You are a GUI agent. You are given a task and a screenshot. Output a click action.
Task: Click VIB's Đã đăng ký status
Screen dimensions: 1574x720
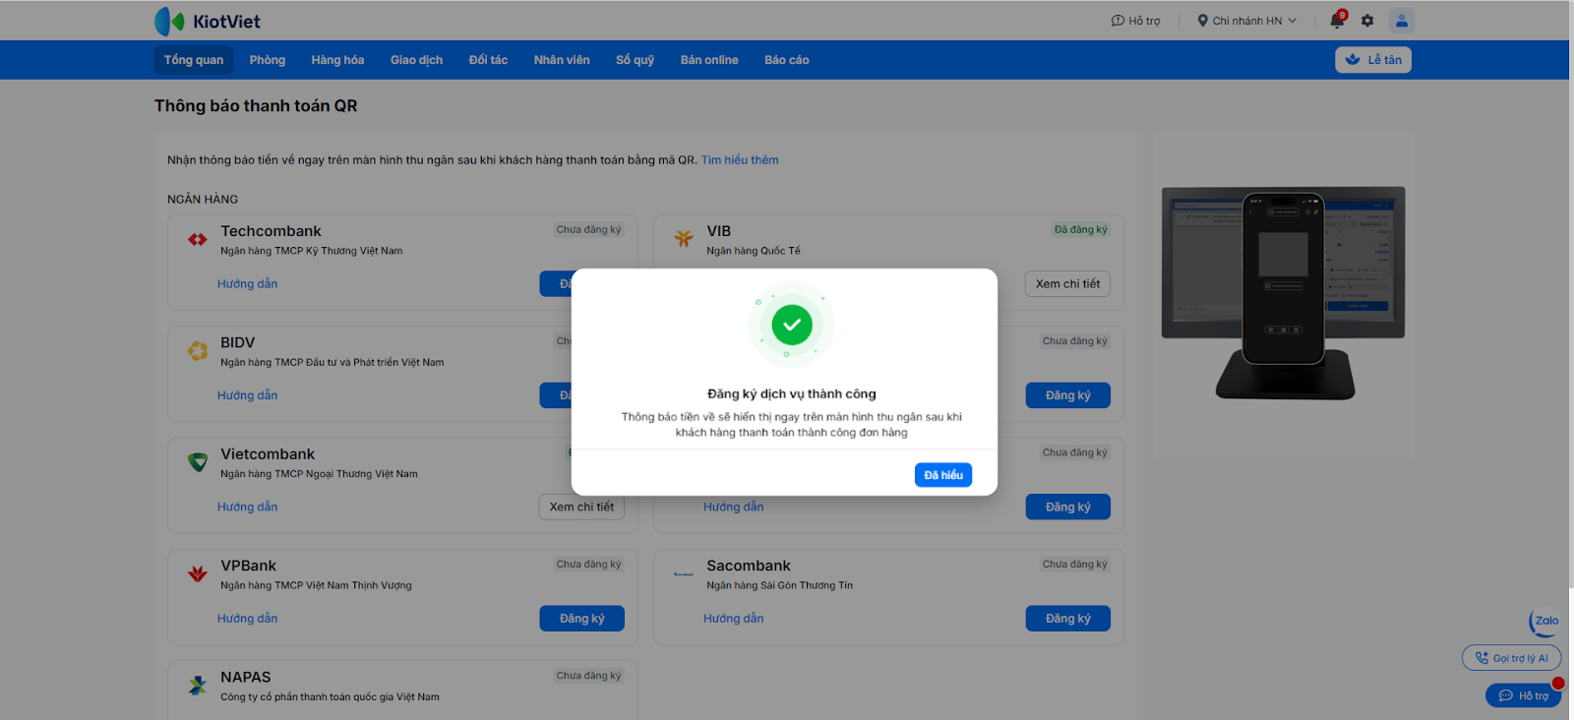point(1081,230)
